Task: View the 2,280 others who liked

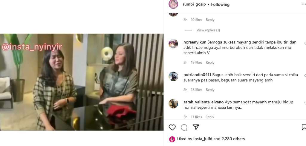Action: click(233, 139)
